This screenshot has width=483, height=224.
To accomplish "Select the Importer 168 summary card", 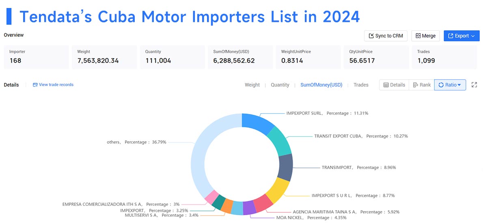I will point(37,57).
